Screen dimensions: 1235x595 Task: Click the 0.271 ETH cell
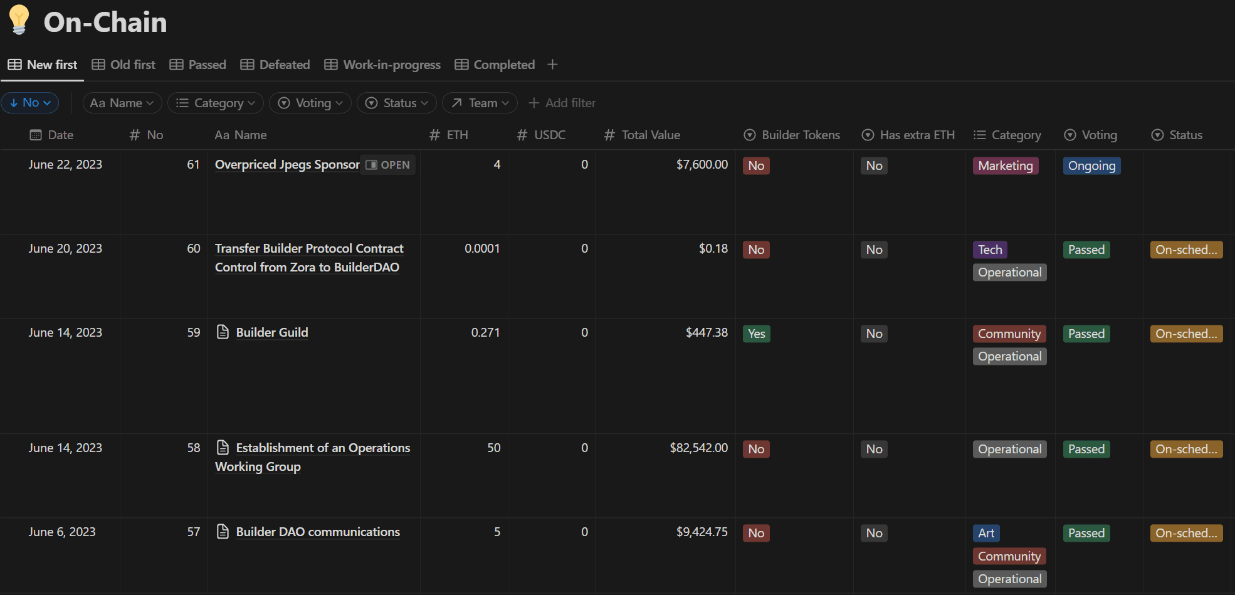point(486,332)
